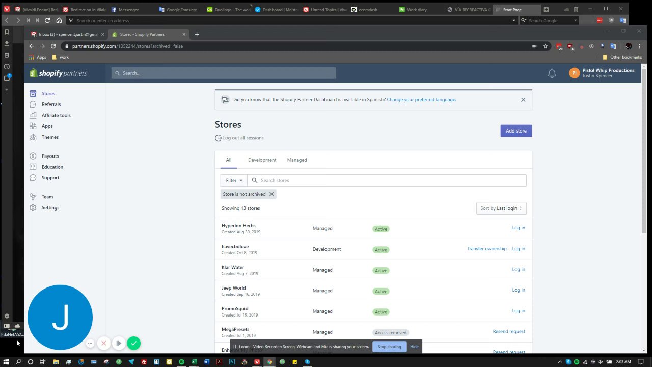
Task: Click Stop sharing in Loom bar
Action: click(x=389, y=347)
